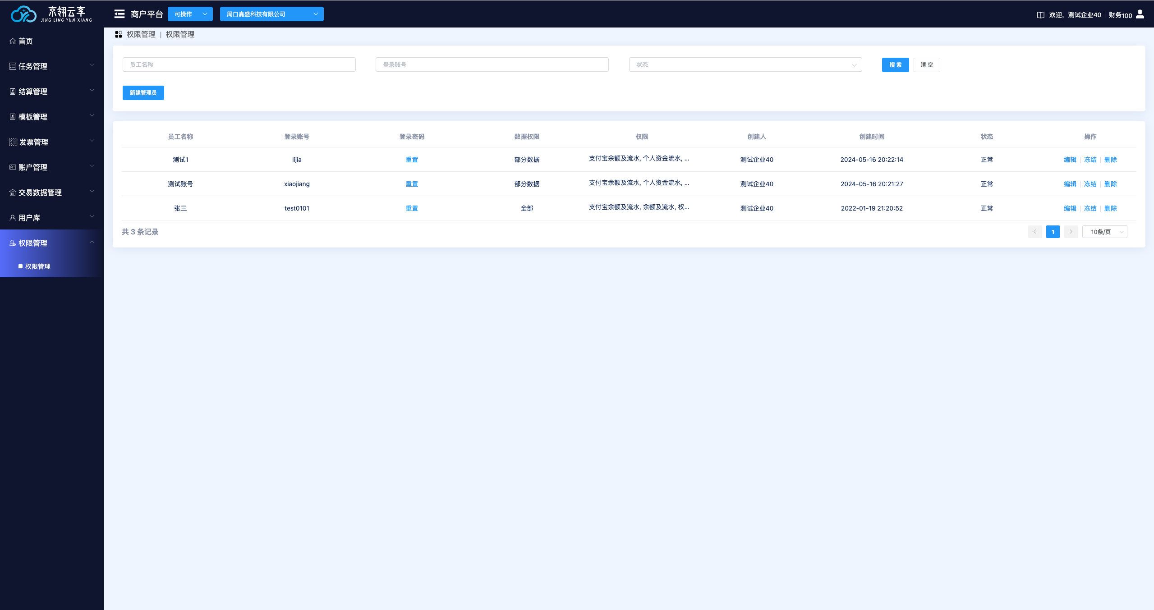
Task: Freeze the 测试1 employee account
Action: pyautogui.click(x=1090, y=160)
